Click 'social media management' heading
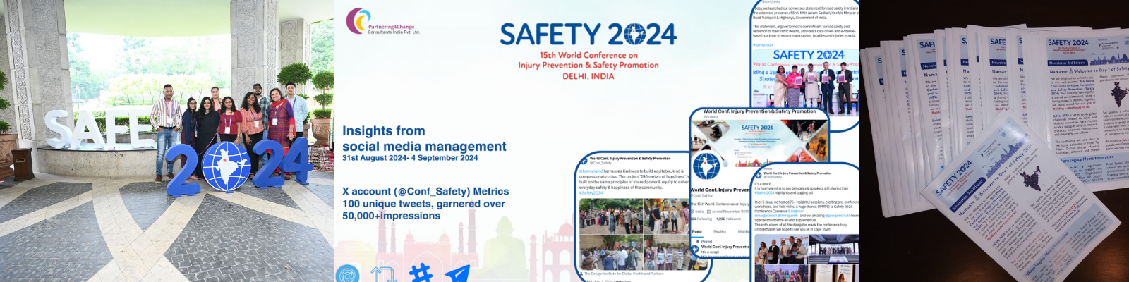Viewport: 1129px width, 282px height. [424, 147]
